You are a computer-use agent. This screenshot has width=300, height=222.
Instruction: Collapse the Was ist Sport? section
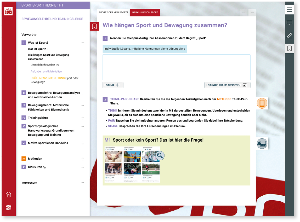[x=83, y=43]
